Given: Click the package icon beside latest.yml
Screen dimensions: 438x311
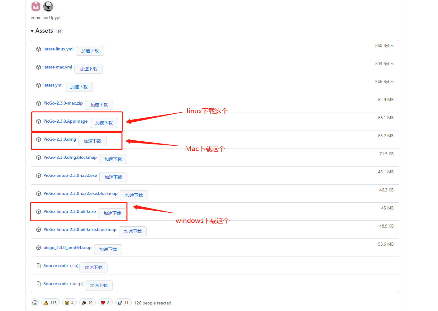Looking at the screenshot, I should (x=39, y=85).
